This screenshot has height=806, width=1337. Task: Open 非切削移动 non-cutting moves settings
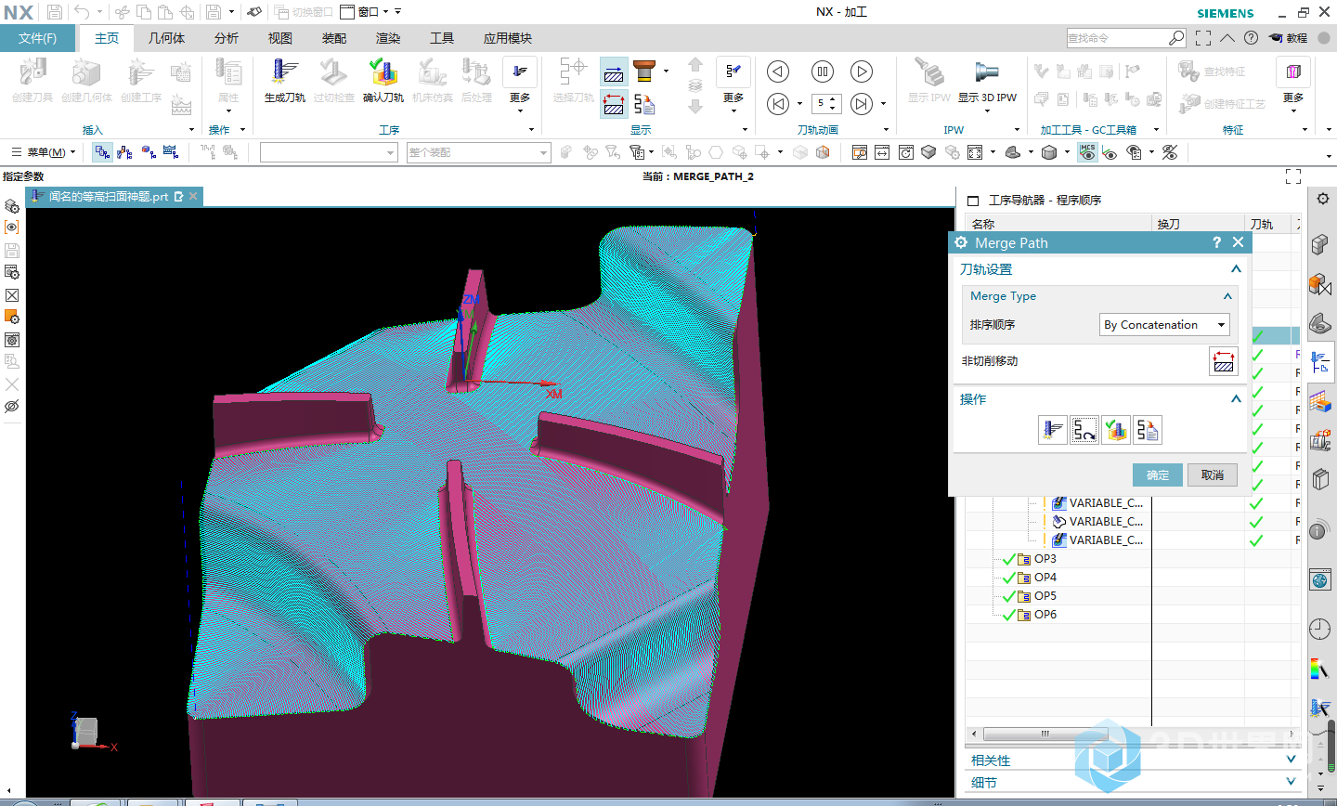(1224, 361)
